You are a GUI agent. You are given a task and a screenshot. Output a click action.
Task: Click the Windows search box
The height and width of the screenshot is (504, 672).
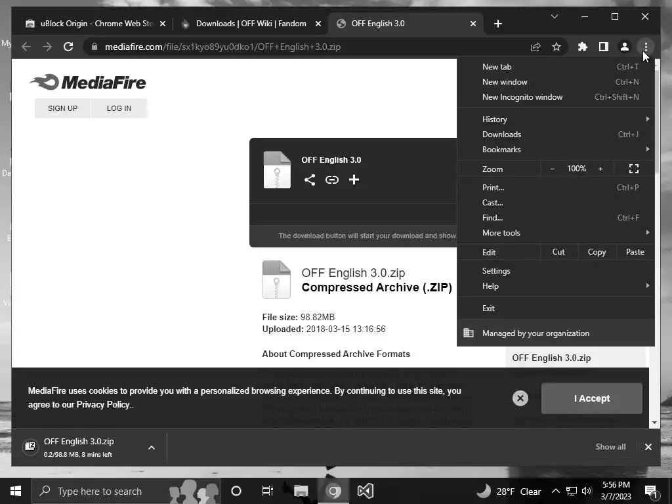(x=126, y=491)
